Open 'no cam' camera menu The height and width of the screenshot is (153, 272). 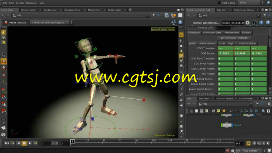click(169, 29)
